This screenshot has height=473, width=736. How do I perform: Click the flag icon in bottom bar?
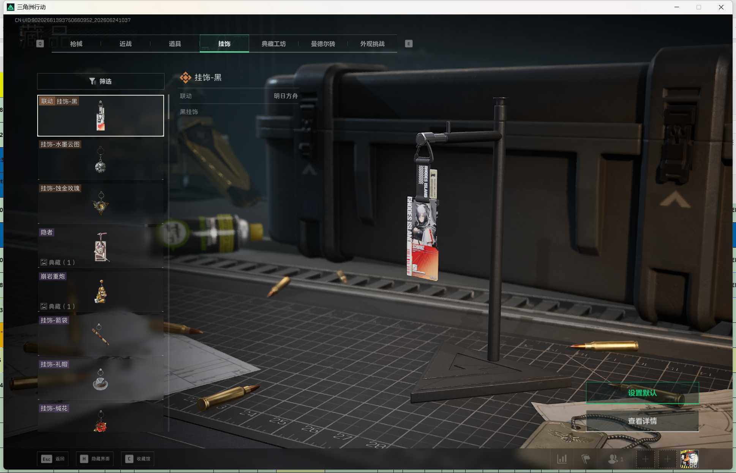[586, 459]
